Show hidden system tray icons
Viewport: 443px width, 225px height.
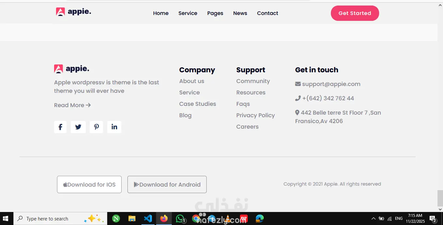pos(374,218)
